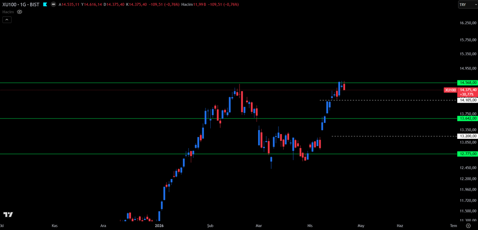Click the 2026 label on the time axis

pyautogui.click(x=159, y=226)
